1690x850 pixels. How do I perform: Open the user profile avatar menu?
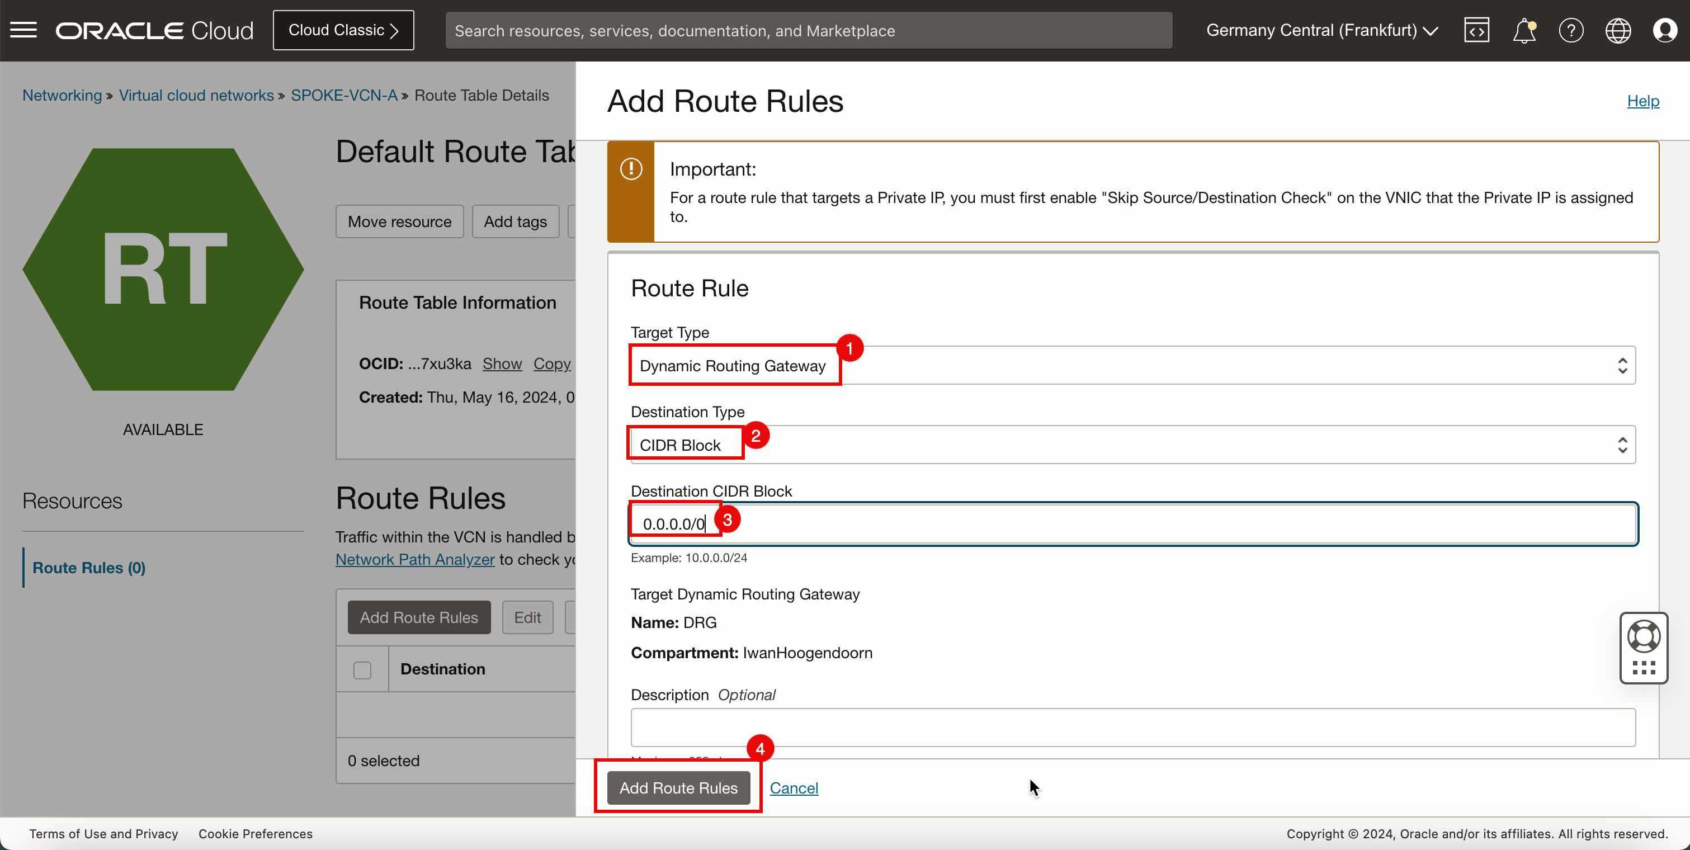[x=1665, y=30]
